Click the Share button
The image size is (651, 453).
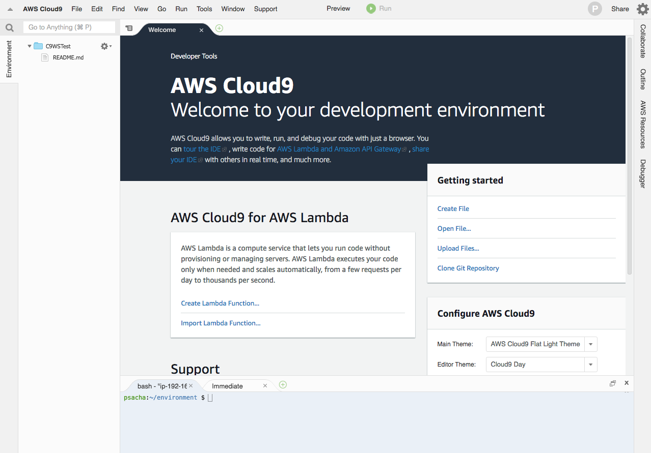620,9
